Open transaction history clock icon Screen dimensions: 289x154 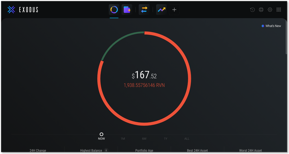[x=252, y=10]
